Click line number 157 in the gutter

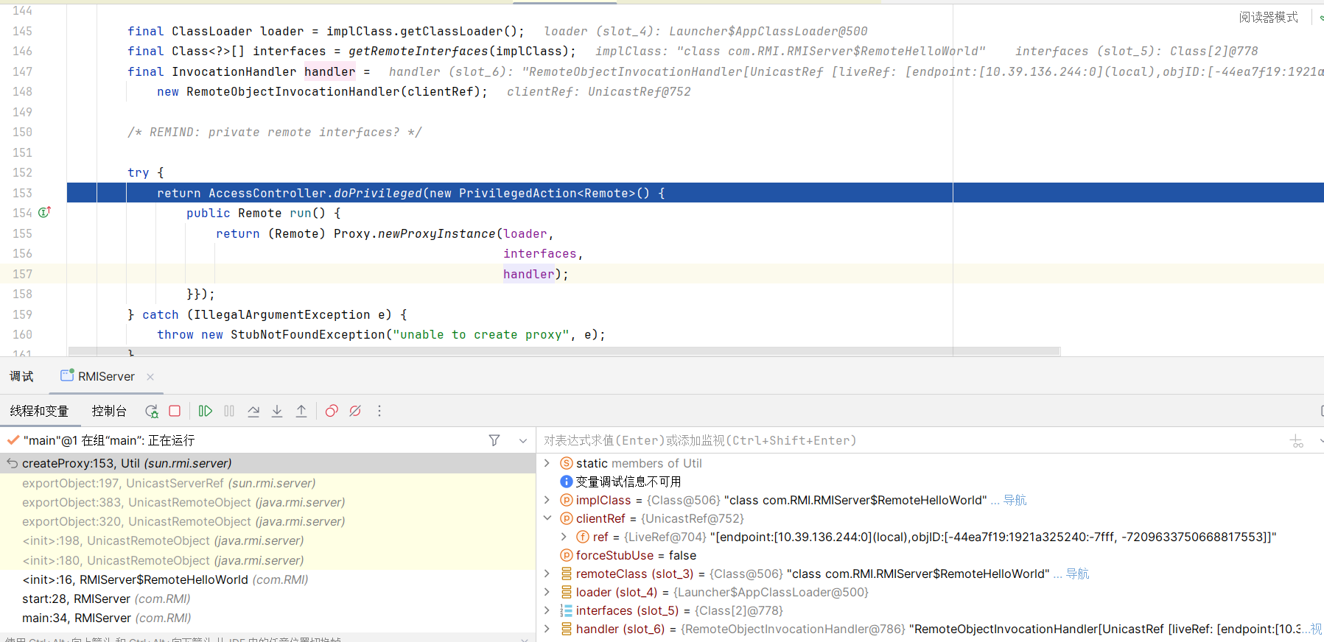click(22, 274)
